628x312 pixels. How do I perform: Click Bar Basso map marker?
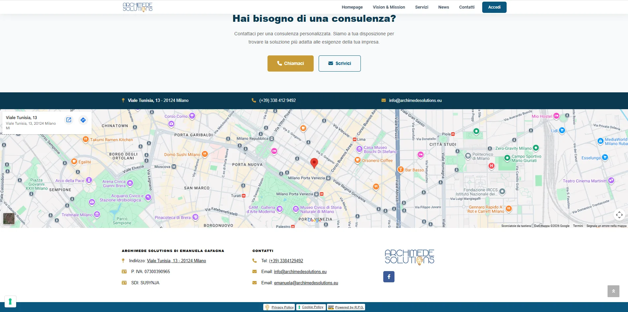pos(400,170)
